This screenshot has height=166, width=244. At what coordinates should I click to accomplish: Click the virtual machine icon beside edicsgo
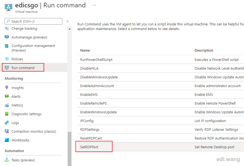point(9,7)
